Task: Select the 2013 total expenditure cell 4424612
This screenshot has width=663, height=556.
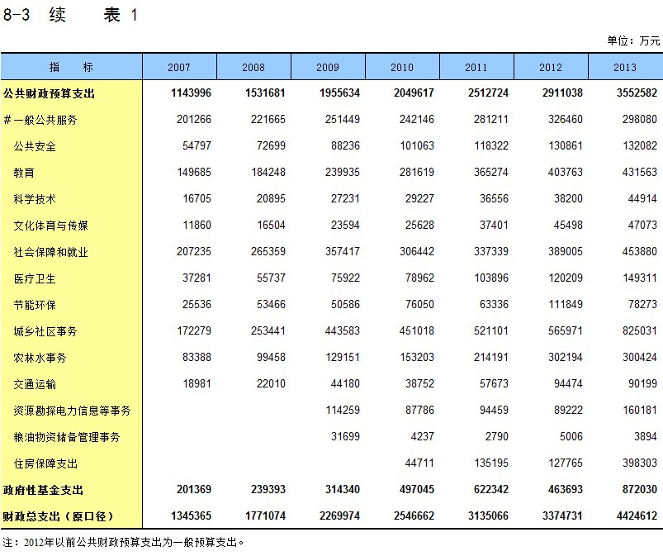Action: [634, 516]
